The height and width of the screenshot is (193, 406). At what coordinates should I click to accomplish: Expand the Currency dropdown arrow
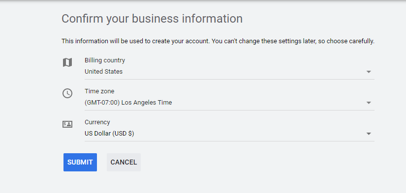369,134
